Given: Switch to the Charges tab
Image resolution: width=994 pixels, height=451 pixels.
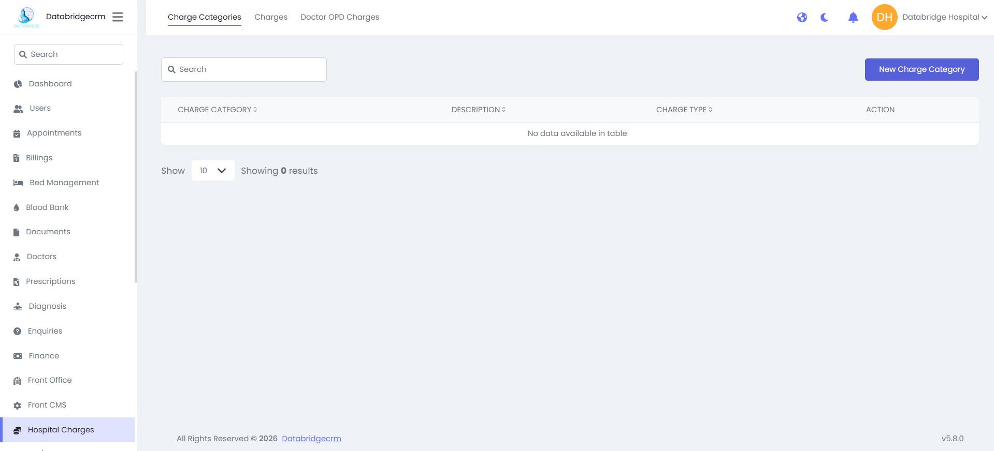Looking at the screenshot, I should click(271, 17).
